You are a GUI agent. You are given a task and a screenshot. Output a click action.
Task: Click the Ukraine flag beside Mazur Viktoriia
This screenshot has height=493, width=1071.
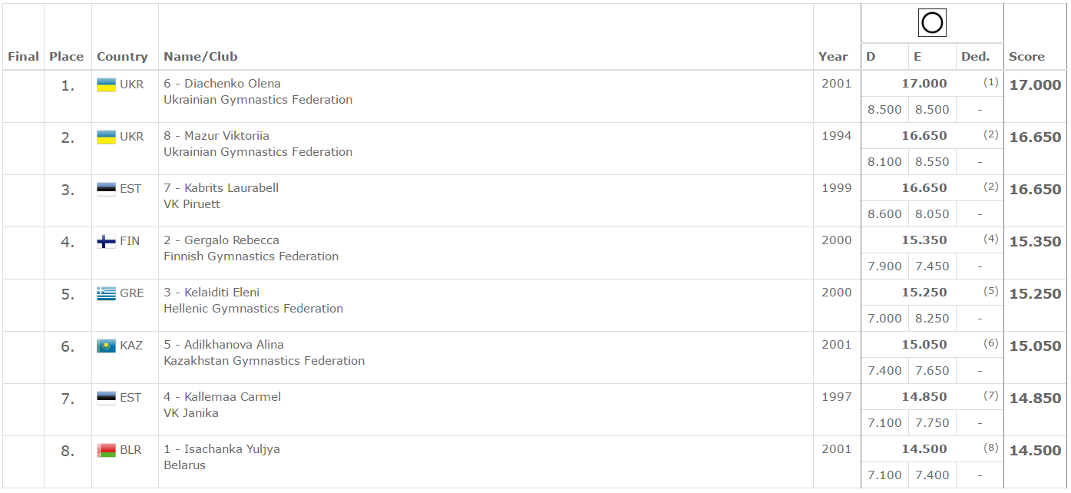click(x=106, y=137)
